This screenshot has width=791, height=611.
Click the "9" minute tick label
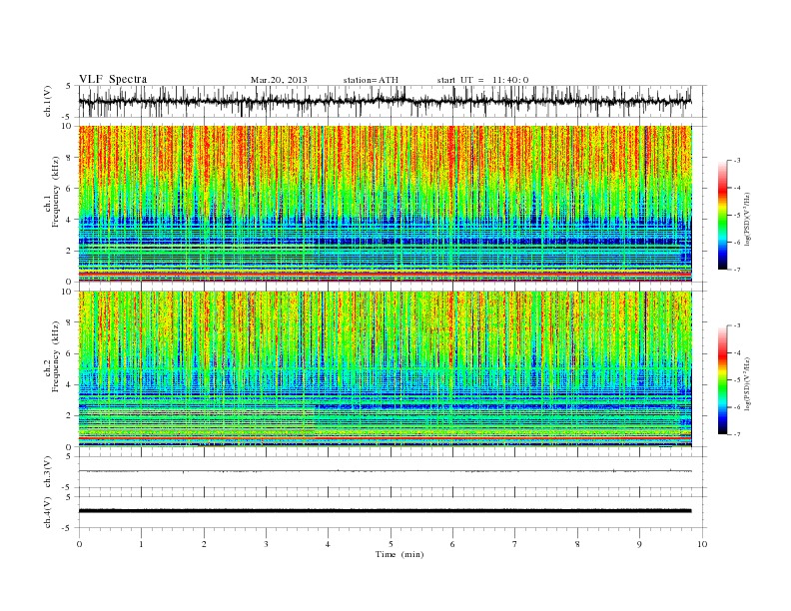click(x=639, y=544)
